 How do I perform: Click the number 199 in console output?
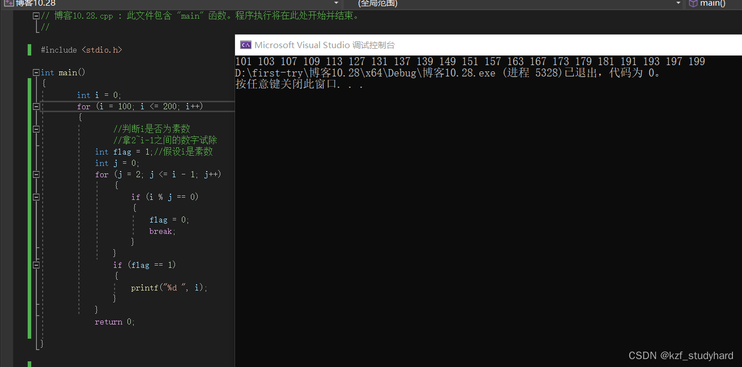(696, 61)
